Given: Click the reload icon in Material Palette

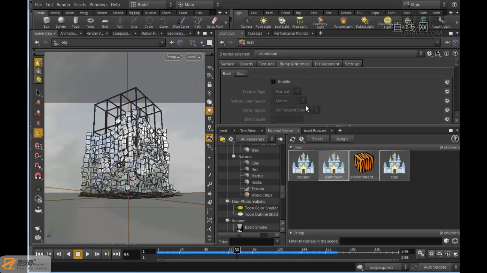Looking at the screenshot, I should [293, 139].
